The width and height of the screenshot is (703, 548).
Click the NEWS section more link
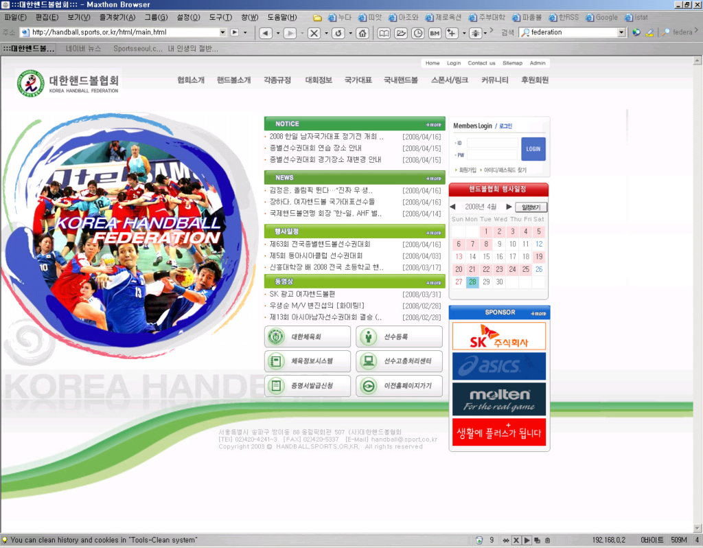[434, 179]
